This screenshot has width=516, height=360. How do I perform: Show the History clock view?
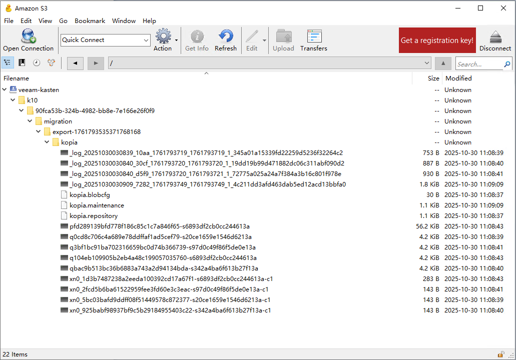37,63
